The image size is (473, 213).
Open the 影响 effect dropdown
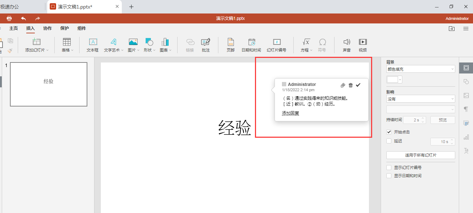coord(421,99)
